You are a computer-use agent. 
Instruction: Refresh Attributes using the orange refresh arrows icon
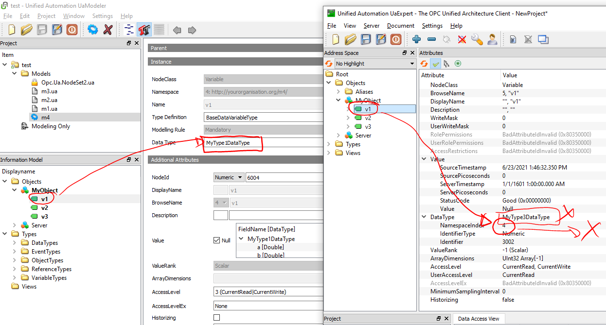pyautogui.click(x=424, y=64)
